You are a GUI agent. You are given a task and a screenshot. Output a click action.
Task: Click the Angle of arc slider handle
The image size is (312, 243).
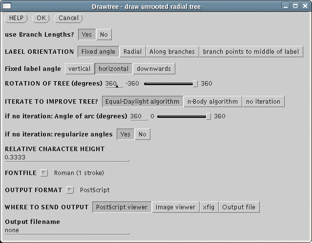[208, 116]
